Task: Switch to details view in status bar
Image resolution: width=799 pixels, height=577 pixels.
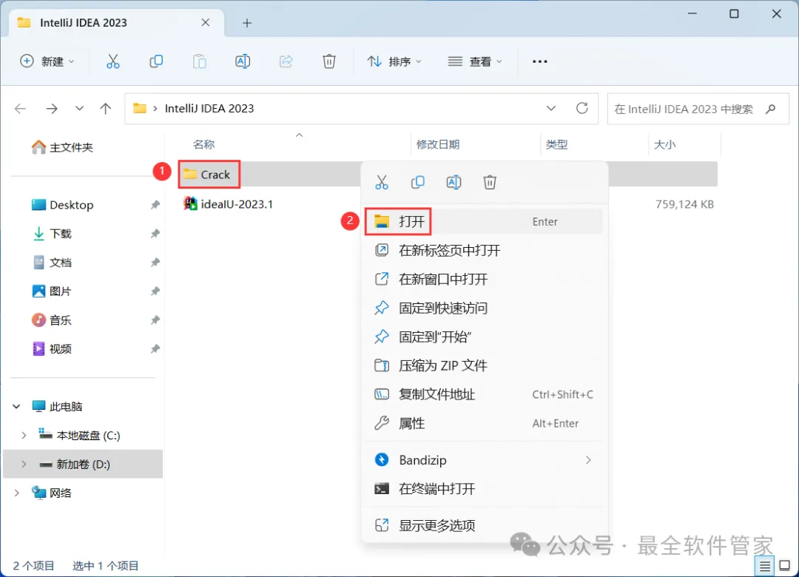Action: [x=764, y=565]
